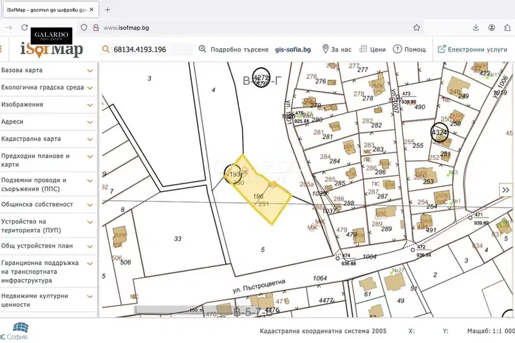Expand the Базова карта layer group
The height and width of the screenshot is (343, 515).
tap(48, 70)
